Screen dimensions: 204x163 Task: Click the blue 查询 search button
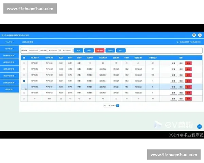click(x=78, y=51)
